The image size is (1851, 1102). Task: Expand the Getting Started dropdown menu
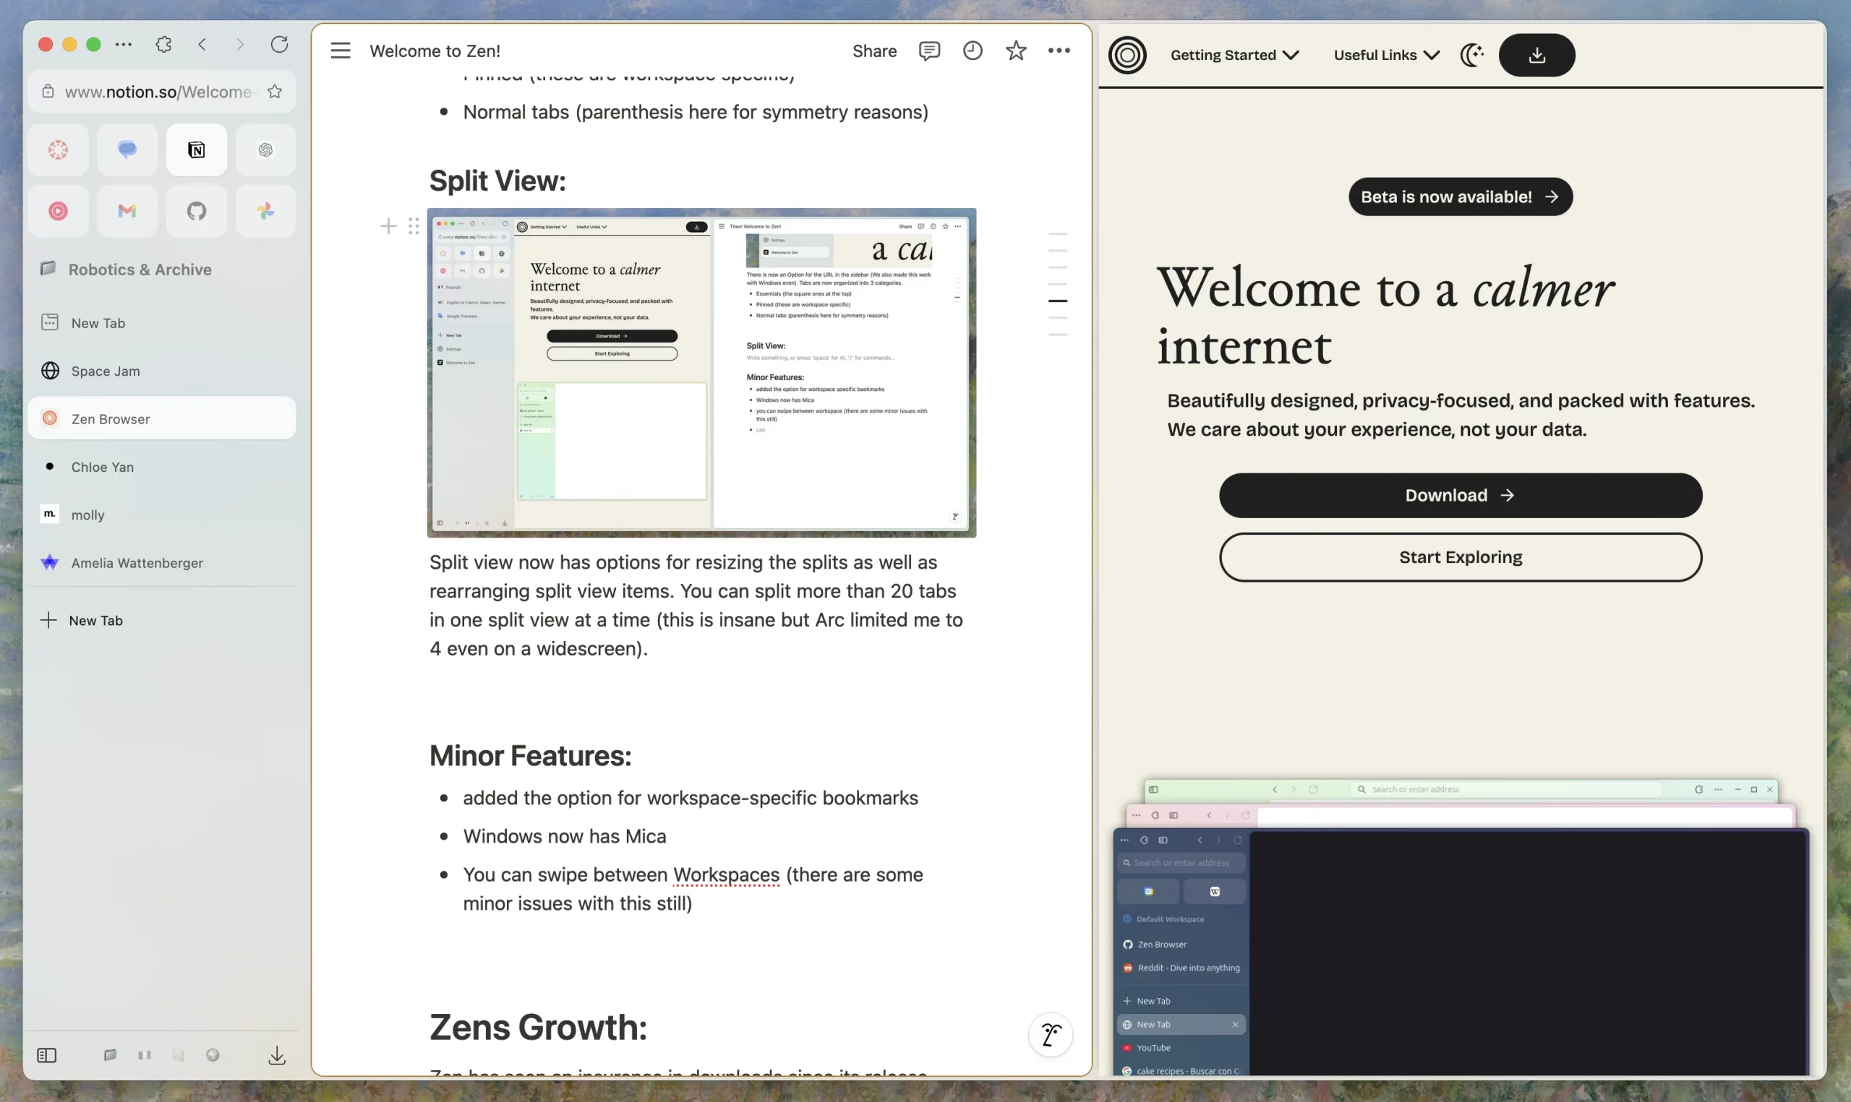(1231, 55)
